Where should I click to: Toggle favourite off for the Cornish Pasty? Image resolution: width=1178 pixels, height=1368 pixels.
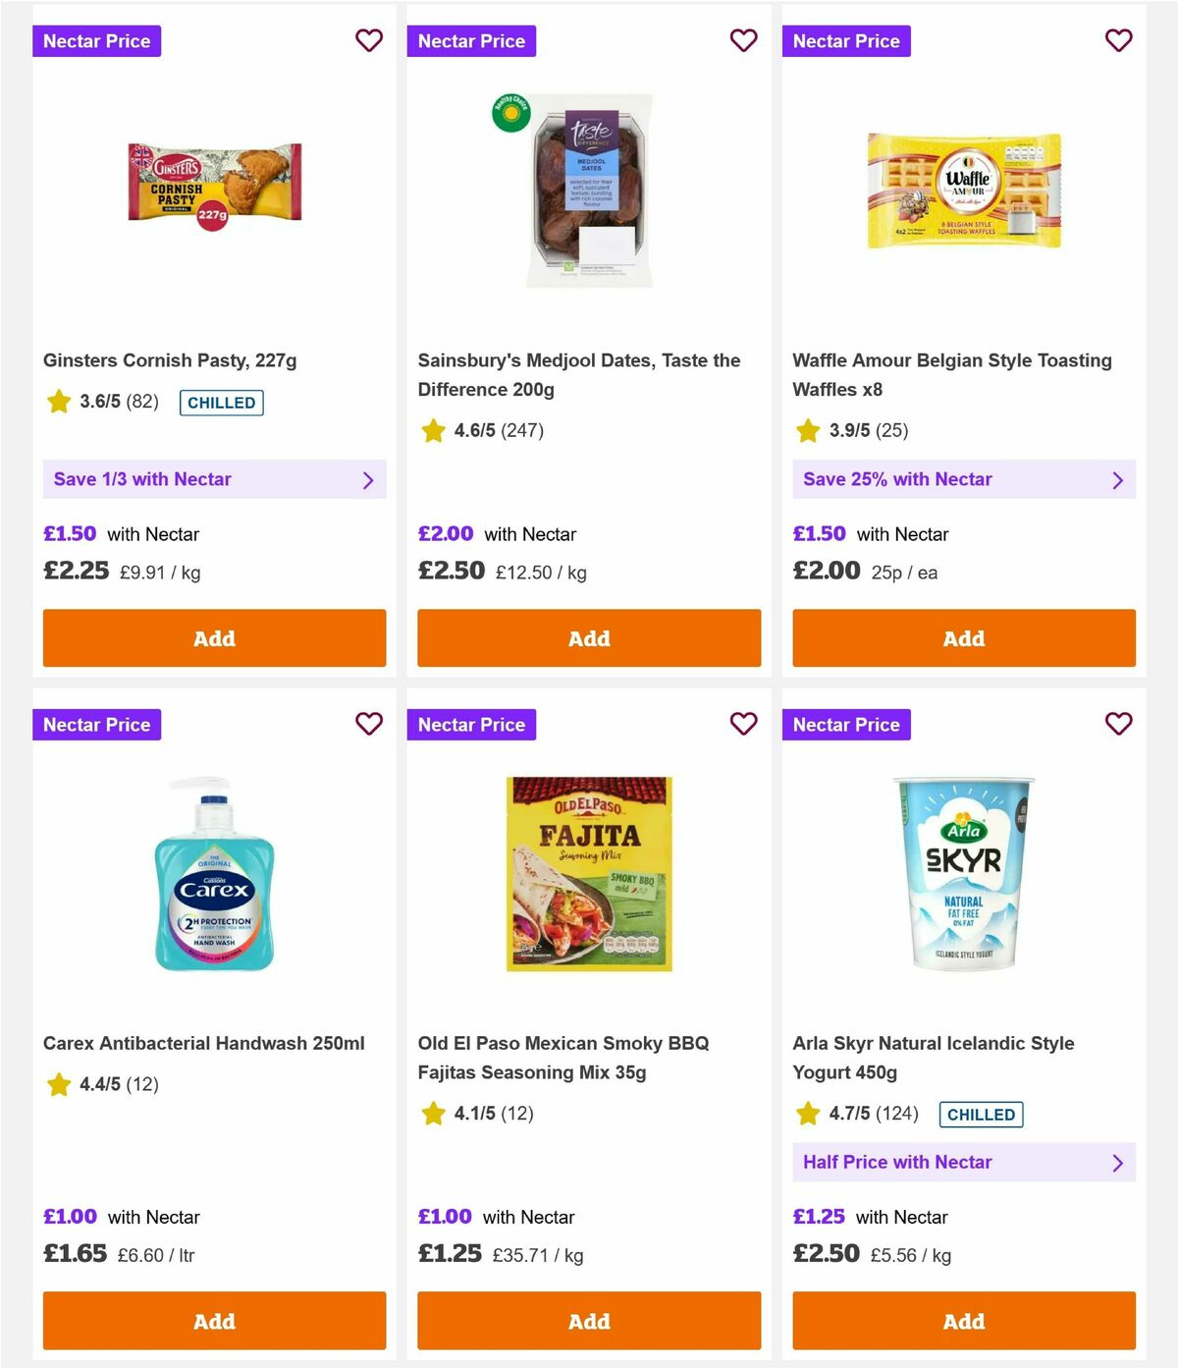click(x=369, y=40)
